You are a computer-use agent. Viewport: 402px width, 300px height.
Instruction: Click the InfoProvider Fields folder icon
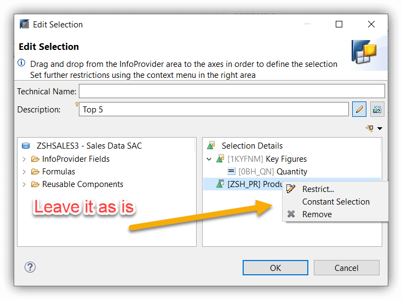(x=35, y=159)
